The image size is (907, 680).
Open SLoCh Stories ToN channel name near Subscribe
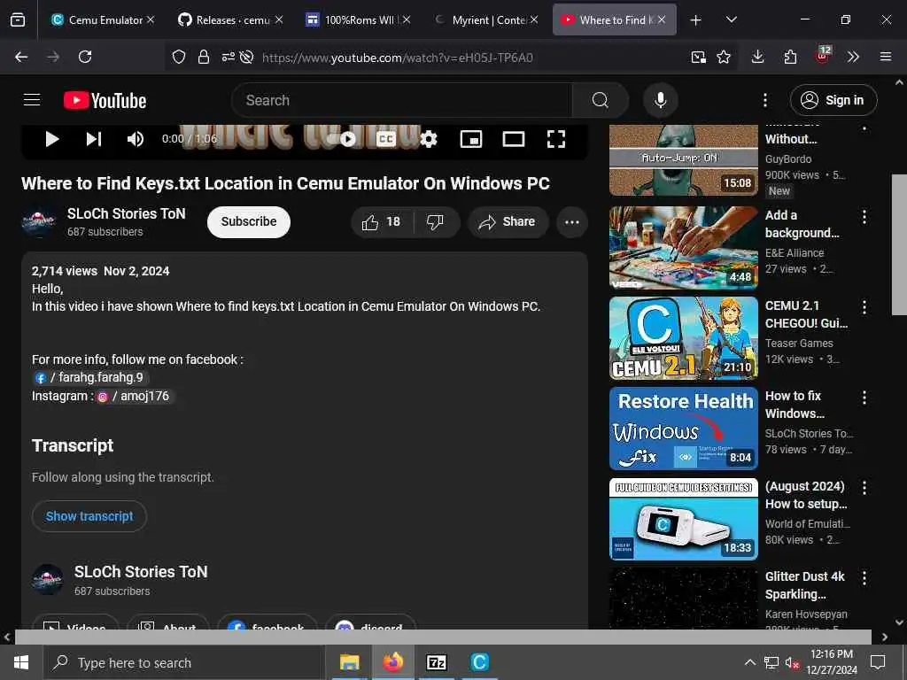[126, 214]
